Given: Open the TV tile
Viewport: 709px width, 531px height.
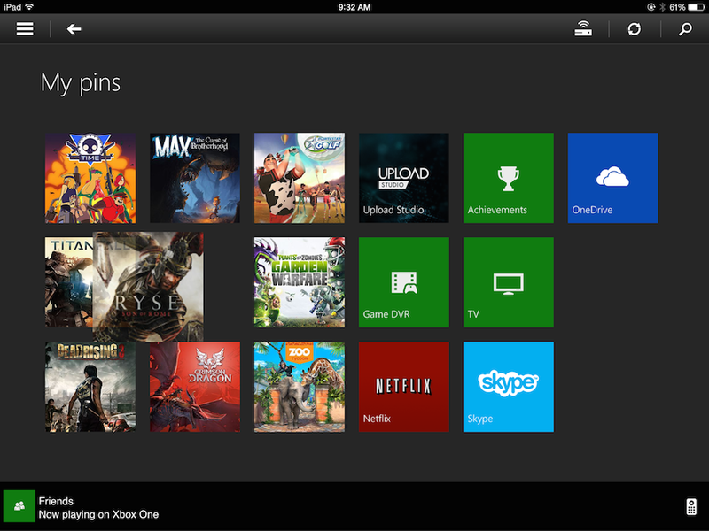Looking at the screenshot, I should click(x=508, y=282).
